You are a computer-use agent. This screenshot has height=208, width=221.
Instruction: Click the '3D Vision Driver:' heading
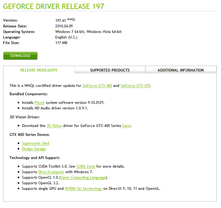tap(24, 117)
